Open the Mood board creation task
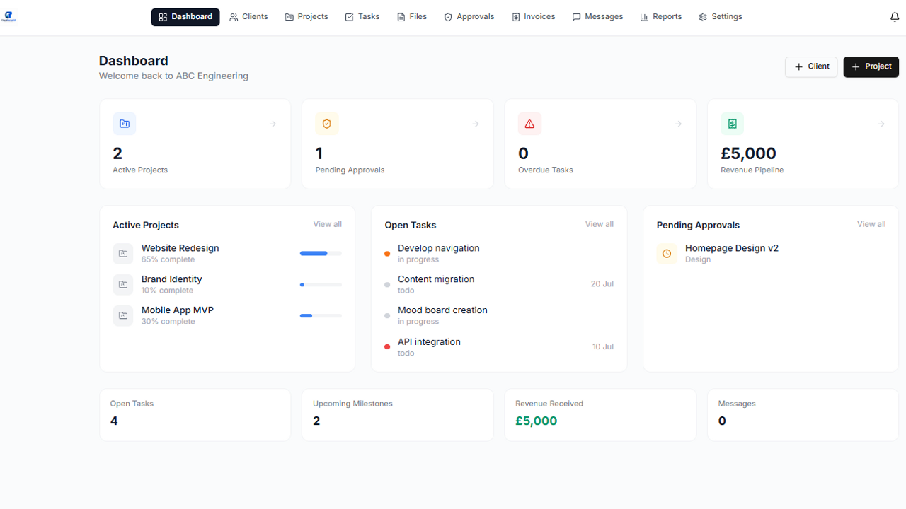Viewport: 906px width, 509px height. (442, 310)
